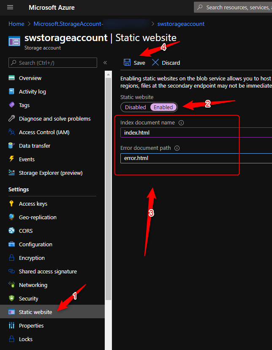
Task: Click the Access keys key icon
Action: [x=11, y=204]
